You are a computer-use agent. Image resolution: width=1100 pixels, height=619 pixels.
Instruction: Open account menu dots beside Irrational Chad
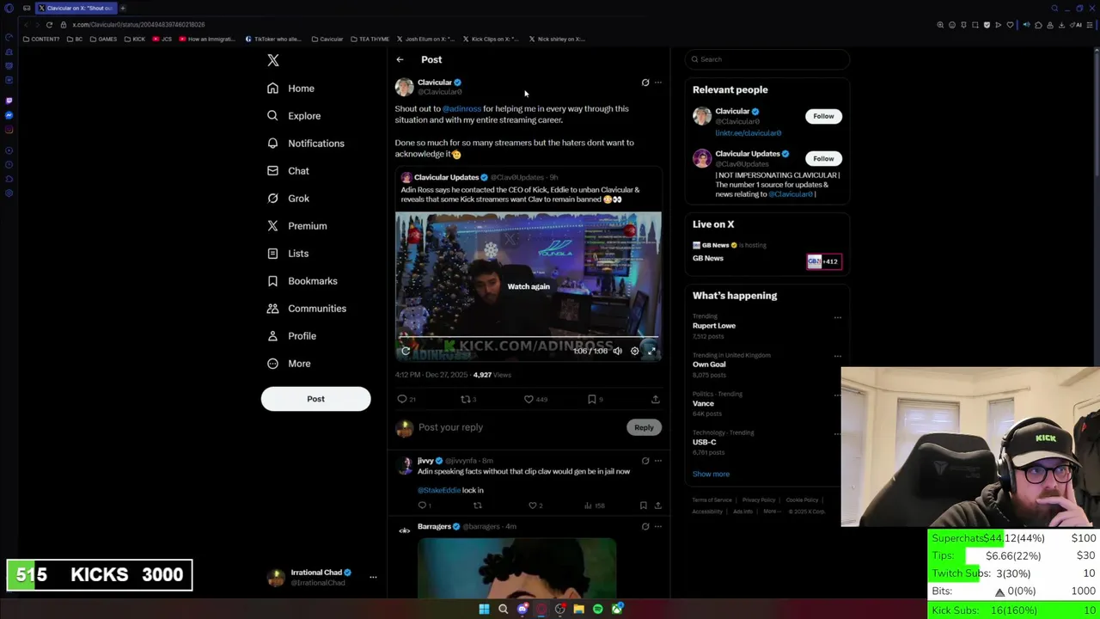click(x=373, y=578)
